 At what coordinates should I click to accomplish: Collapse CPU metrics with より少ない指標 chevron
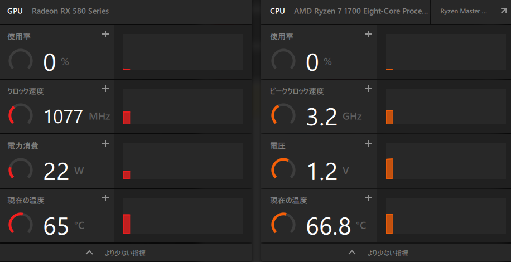(x=352, y=253)
